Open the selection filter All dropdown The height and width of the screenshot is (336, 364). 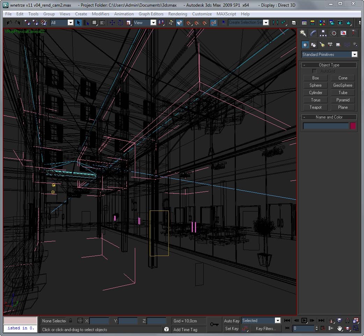point(61,23)
